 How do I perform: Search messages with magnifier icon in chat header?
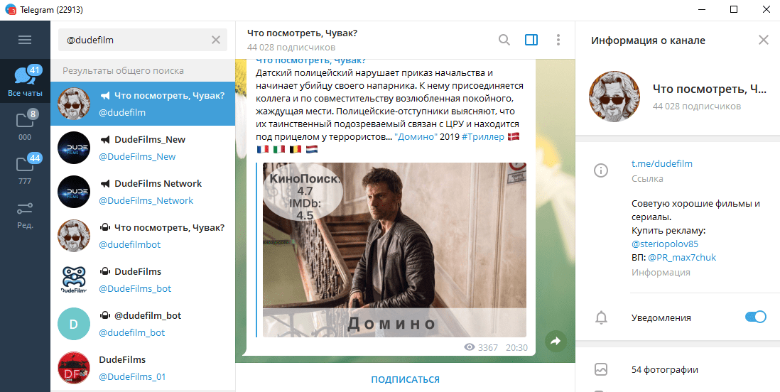tap(504, 40)
